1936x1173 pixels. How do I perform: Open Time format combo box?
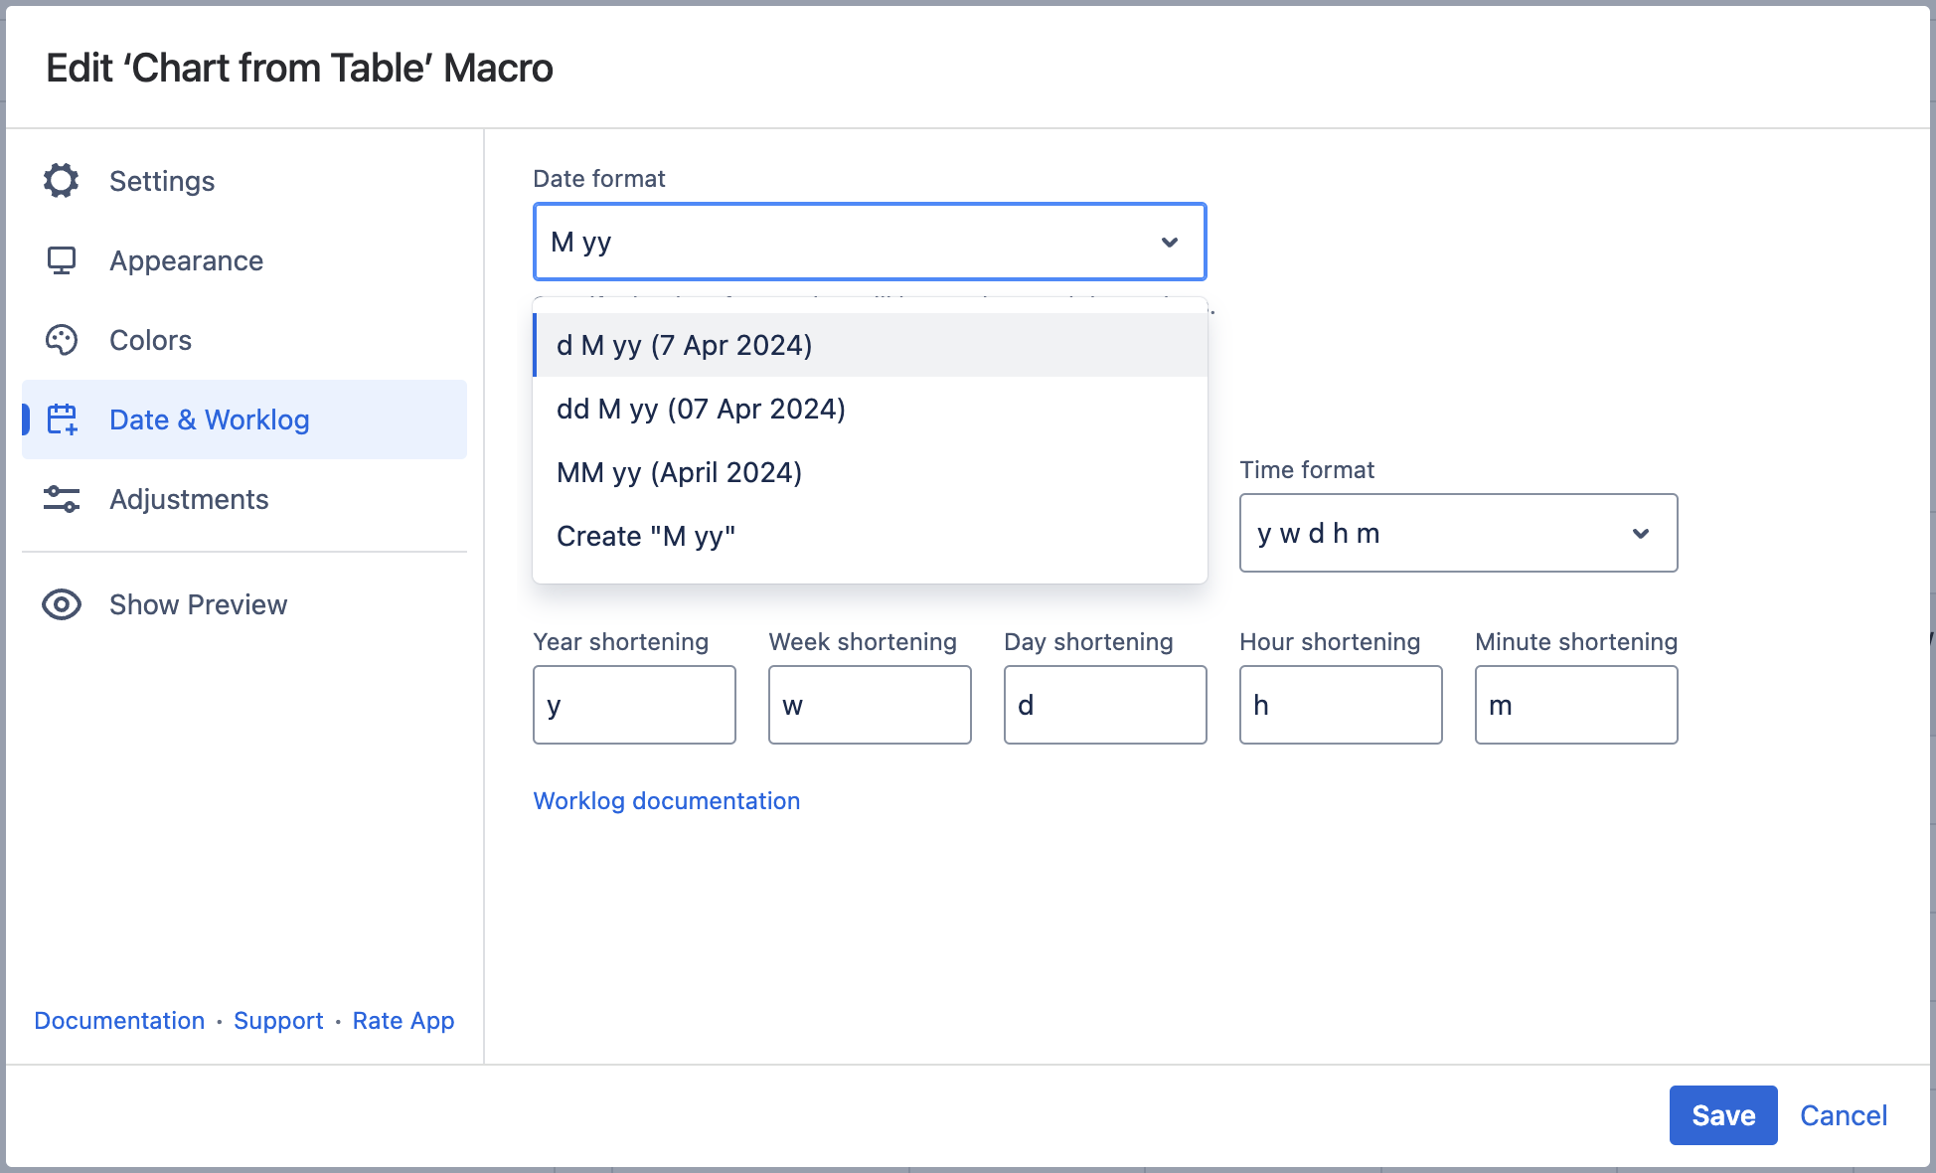tap(1431, 534)
